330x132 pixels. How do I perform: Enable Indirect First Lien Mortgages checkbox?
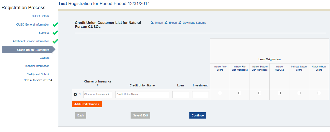pyautogui.click(x=240, y=93)
